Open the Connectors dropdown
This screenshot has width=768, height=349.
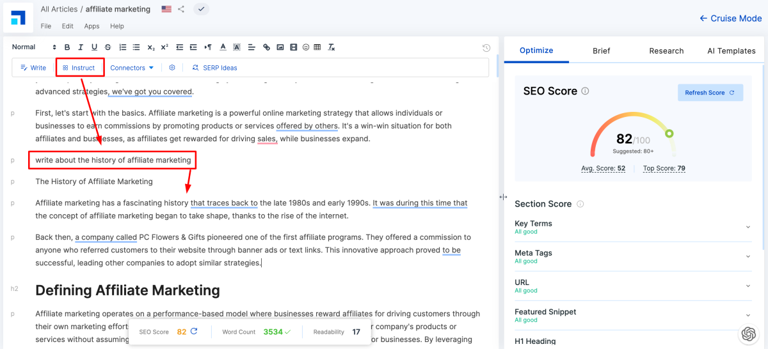[x=132, y=68]
